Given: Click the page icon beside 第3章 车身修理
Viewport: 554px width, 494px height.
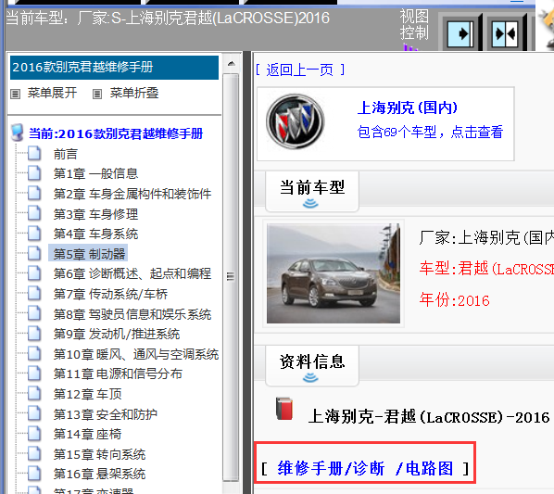Looking at the screenshot, I should coord(34,213).
